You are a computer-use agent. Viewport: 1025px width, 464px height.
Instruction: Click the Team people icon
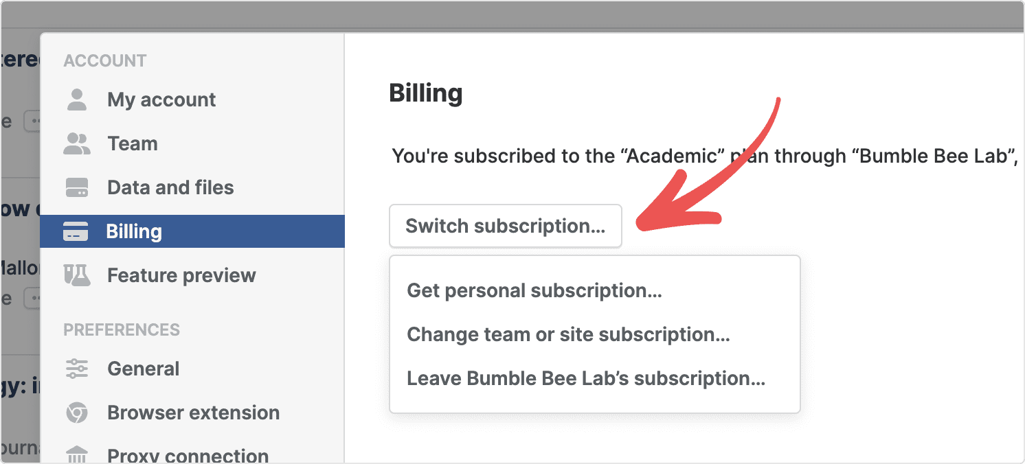pyautogui.click(x=77, y=143)
